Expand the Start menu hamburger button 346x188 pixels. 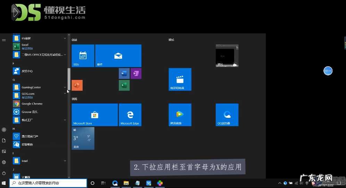(x=4, y=40)
